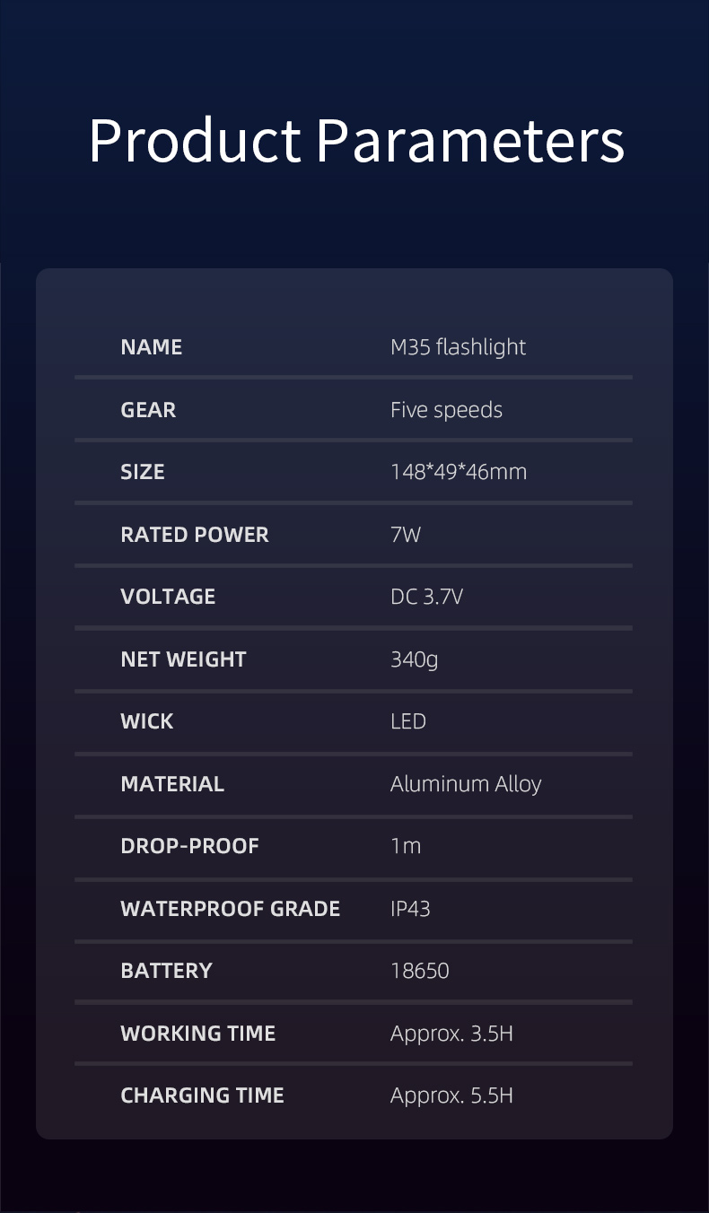This screenshot has height=1213, width=709.
Task: Click the NET WEIGHT label
Action: (x=183, y=659)
